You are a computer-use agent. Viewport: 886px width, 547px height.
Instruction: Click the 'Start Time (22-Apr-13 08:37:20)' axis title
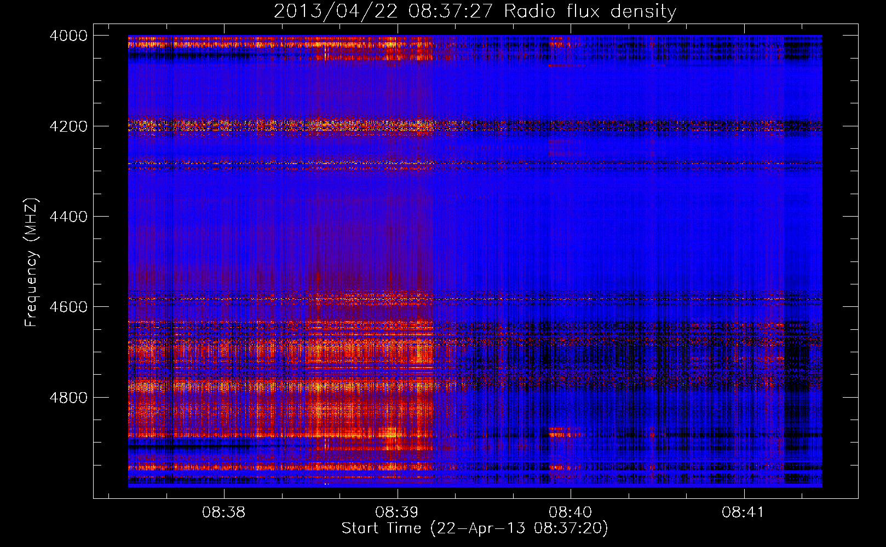tap(475, 528)
